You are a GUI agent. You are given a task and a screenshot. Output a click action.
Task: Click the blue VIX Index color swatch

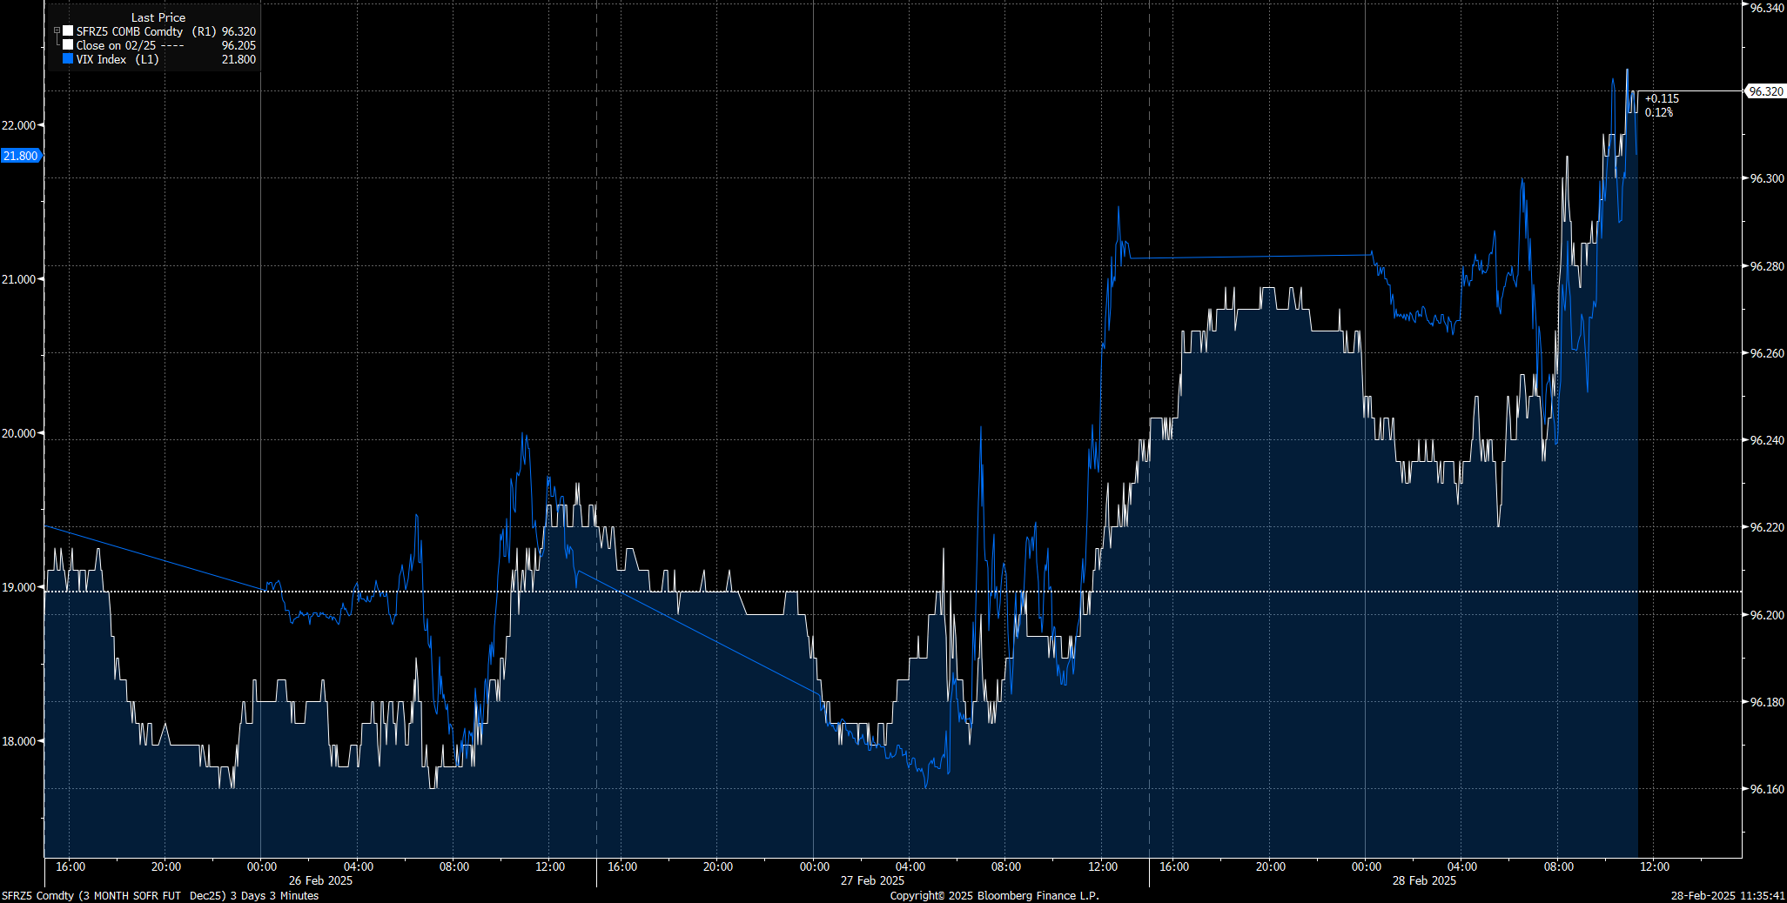tap(68, 59)
